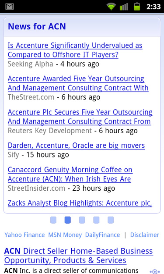This screenshot has height=274, width=164.
Task: Tap the battery indicator icon
Action: (137, 7)
